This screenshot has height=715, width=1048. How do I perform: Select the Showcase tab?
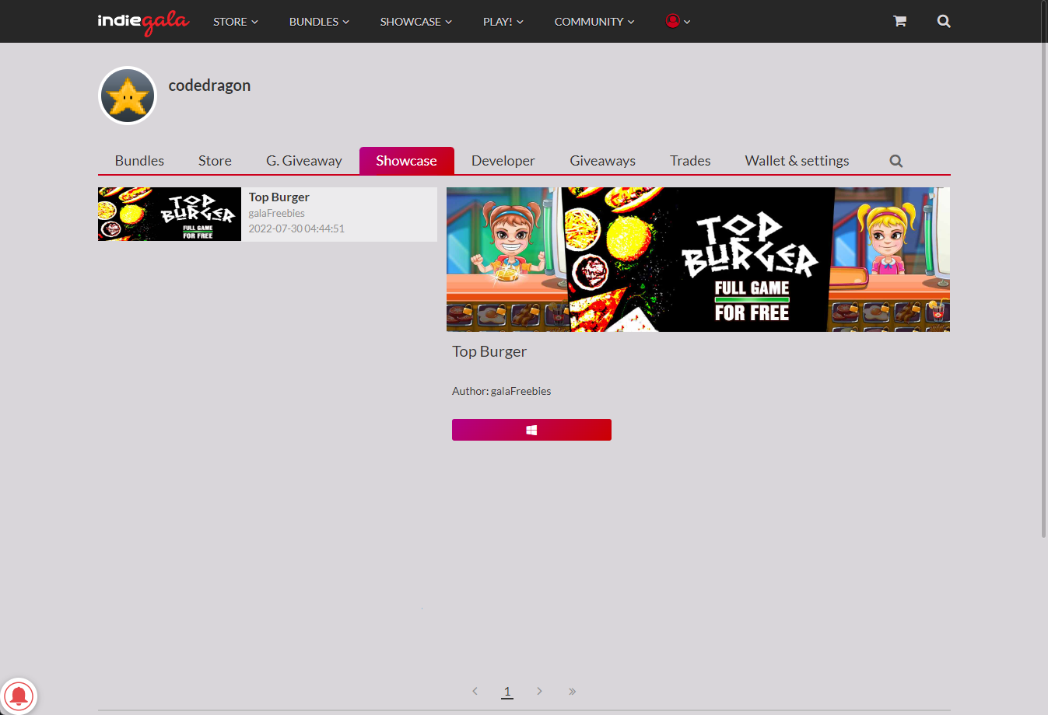click(407, 161)
